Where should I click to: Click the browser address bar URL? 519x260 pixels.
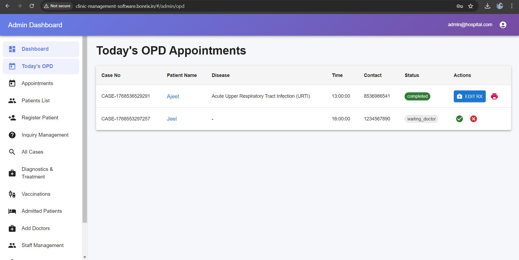[130, 6]
